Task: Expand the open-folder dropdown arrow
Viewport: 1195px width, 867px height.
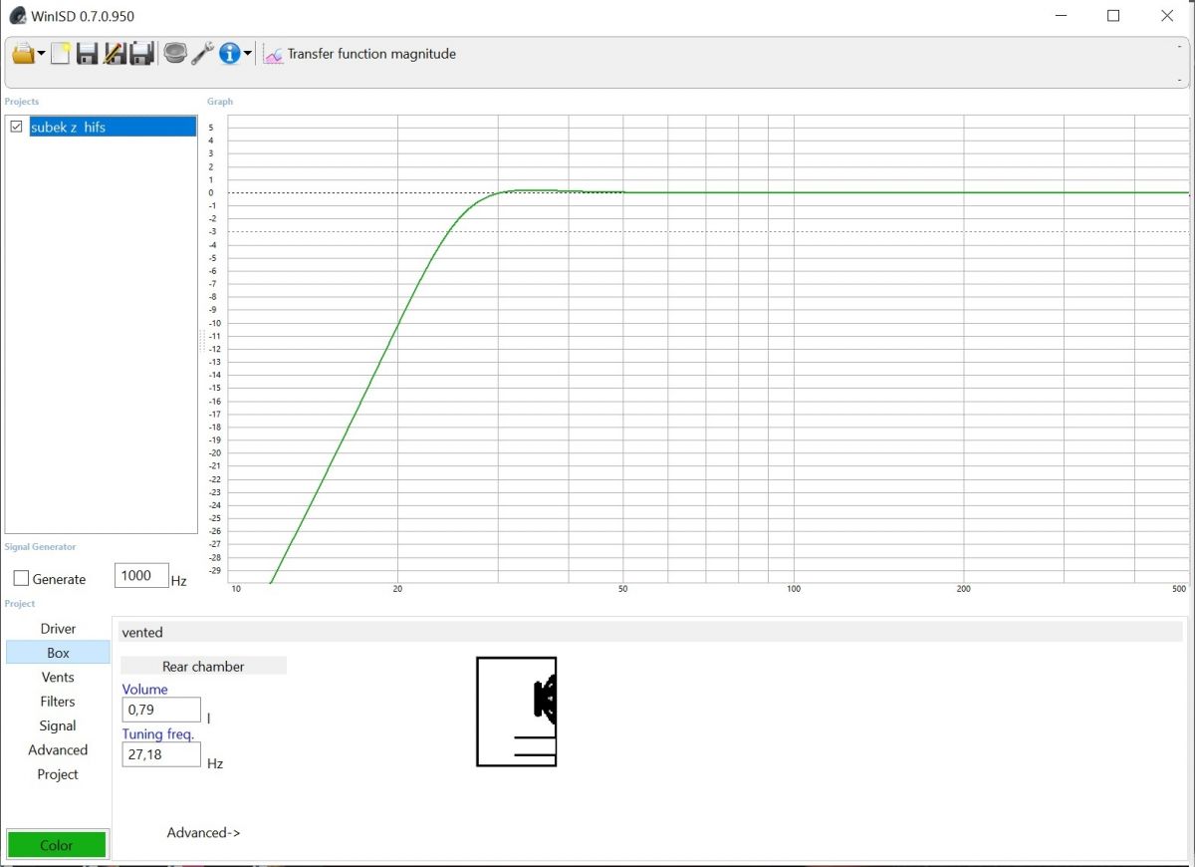Action: click(x=41, y=55)
